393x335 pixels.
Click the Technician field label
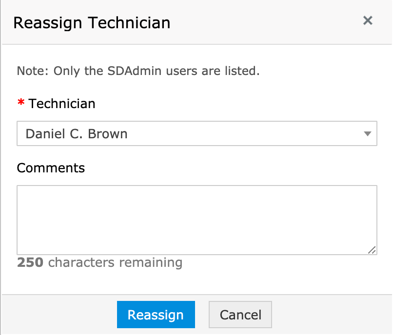(62, 103)
